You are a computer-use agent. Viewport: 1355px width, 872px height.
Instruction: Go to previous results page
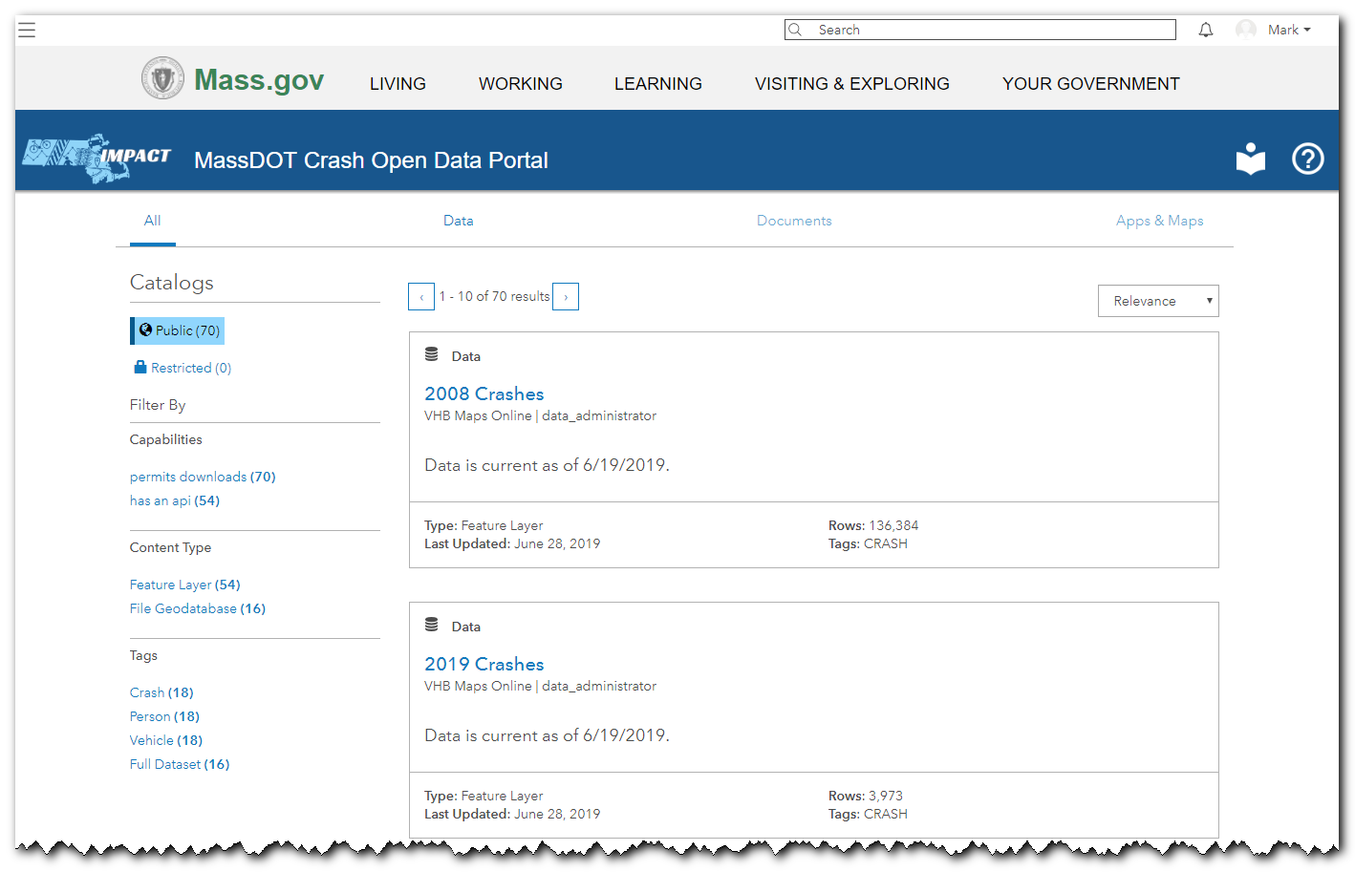pos(421,297)
